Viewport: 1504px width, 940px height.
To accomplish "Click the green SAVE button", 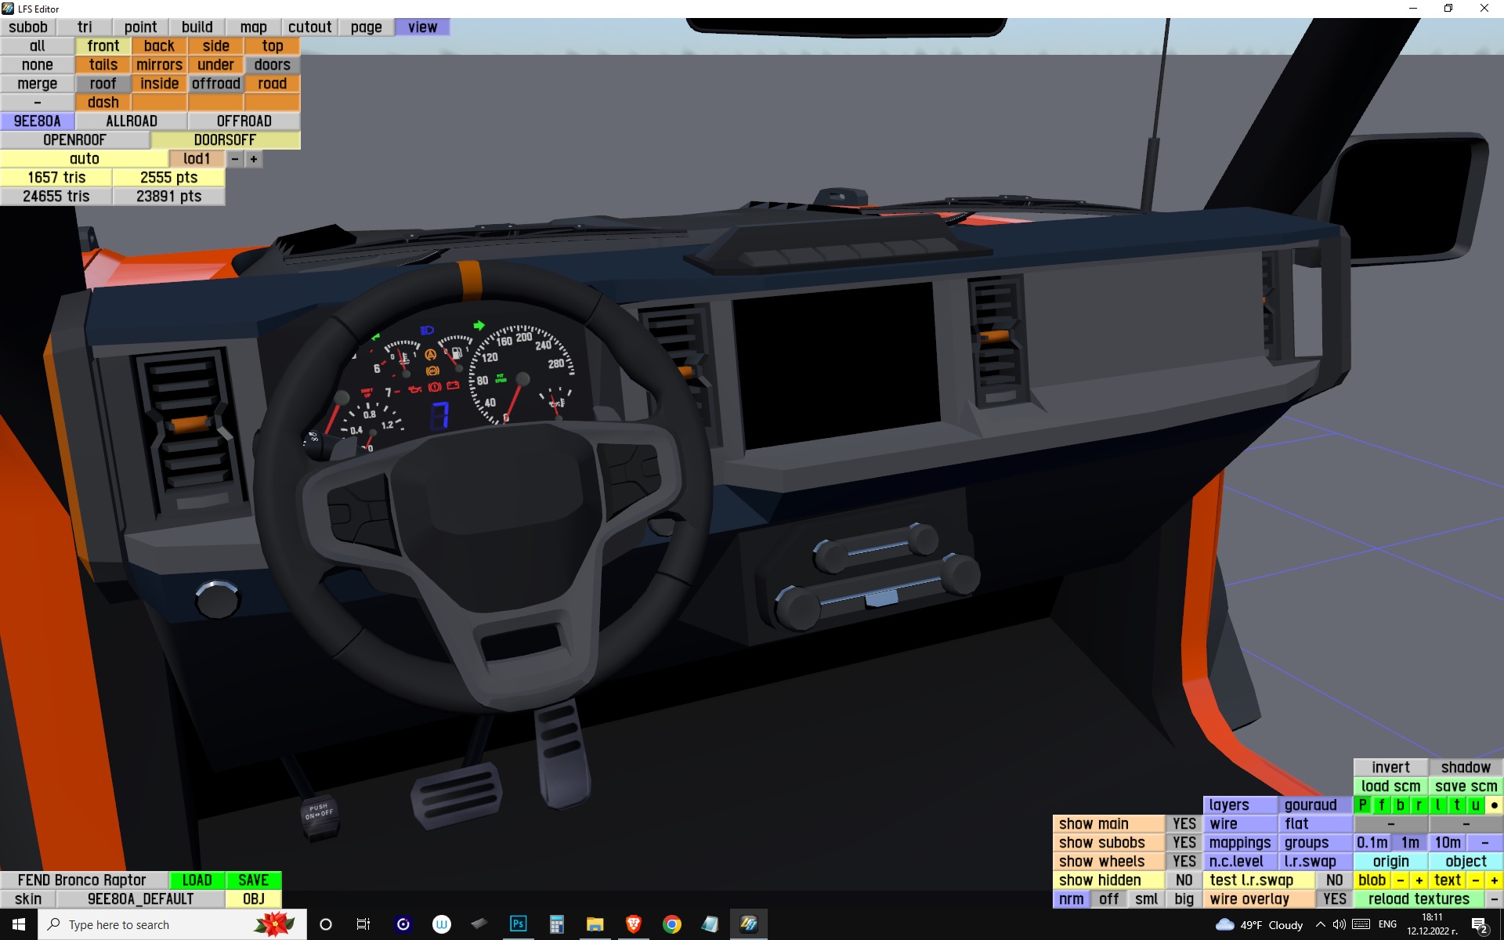I will point(253,880).
